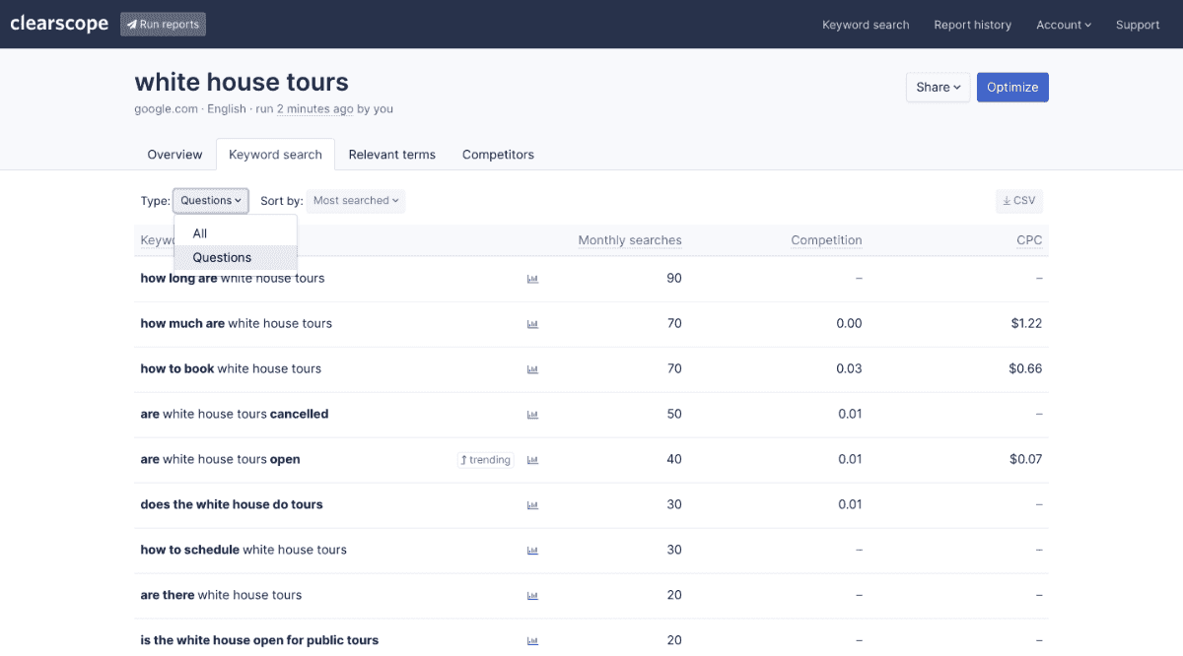
Task: Open the Share dropdown
Action: 937,87
